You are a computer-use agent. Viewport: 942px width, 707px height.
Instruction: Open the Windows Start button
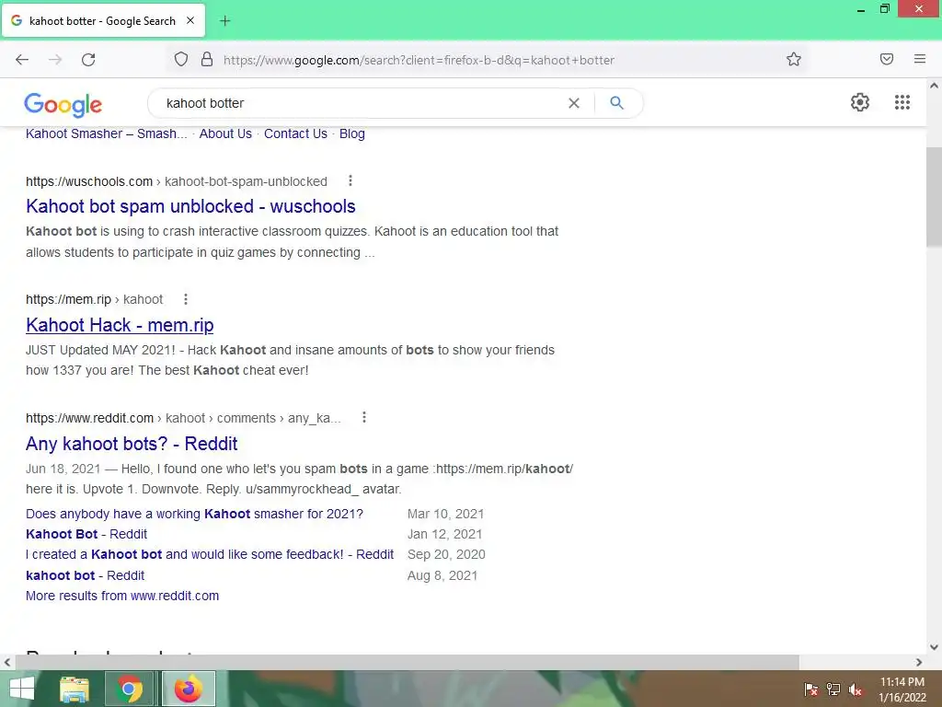[x=22, y=689]
